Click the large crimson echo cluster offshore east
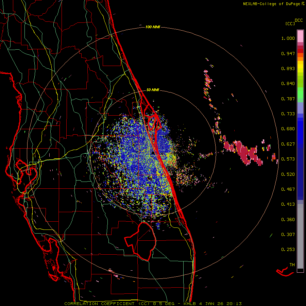The image size is (306, 306). [243, 153]
